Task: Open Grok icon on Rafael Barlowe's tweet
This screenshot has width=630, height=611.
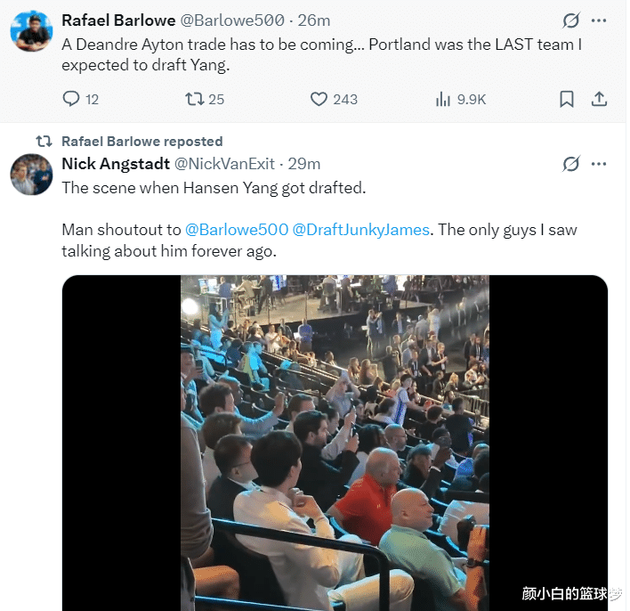Action: pos(571,20)
